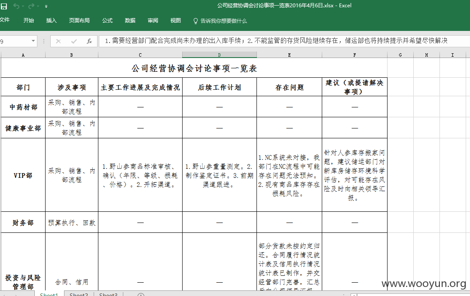This screenshot has height=296, width=470.
Task: Select column A header
Action: coord(23,55)
